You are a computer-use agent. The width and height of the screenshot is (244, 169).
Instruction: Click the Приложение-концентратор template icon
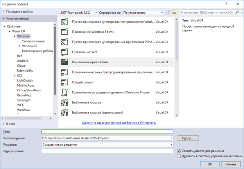coord(65,72)
